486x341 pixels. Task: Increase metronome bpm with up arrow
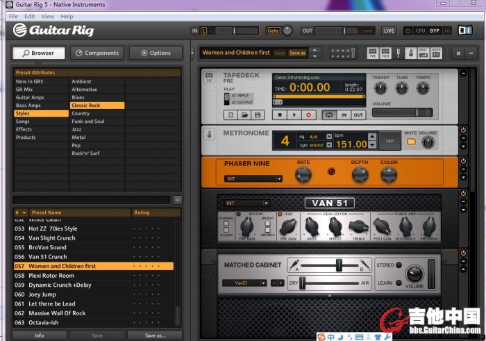click(372, 136)
